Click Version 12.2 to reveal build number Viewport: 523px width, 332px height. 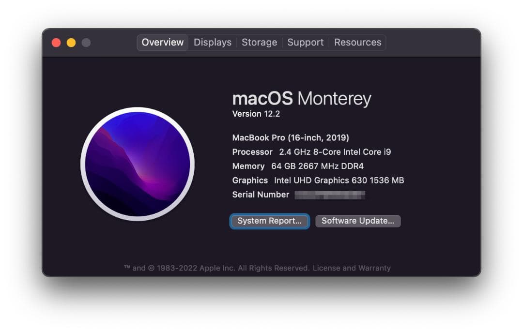(256, 114)
